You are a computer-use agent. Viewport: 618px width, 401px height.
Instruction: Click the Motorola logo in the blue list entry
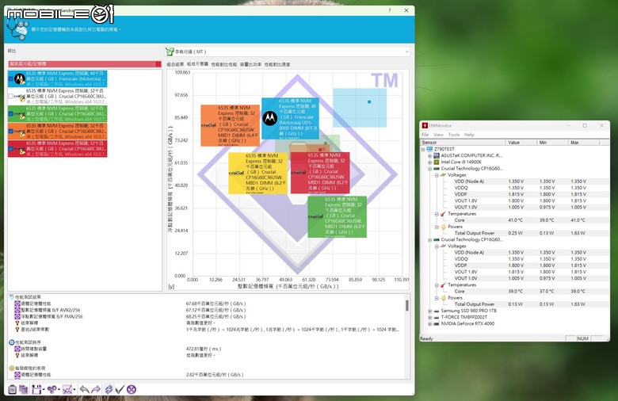click(20, 79)
